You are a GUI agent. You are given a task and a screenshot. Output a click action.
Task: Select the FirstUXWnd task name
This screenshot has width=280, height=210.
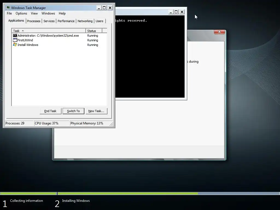(x=25, y=40)
